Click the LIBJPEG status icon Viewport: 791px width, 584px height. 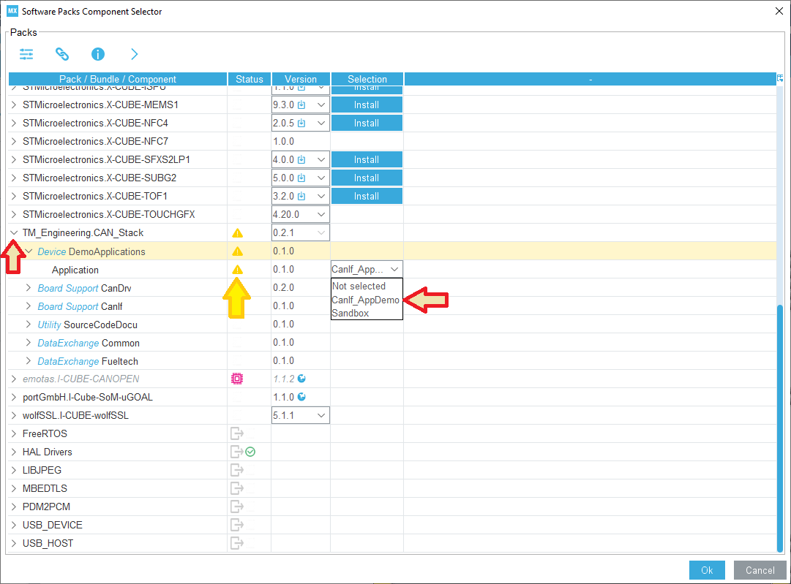tap(237, 470)
